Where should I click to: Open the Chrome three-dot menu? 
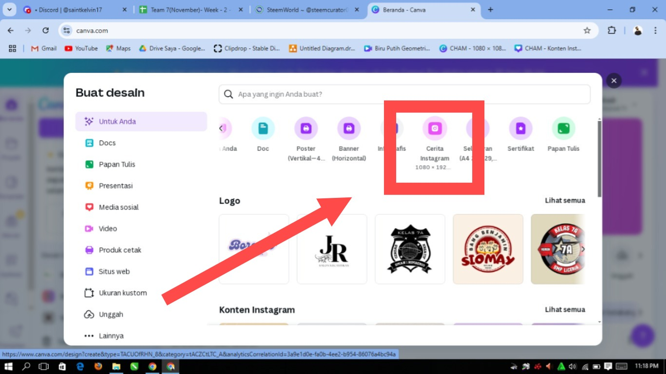click(655, 31)
